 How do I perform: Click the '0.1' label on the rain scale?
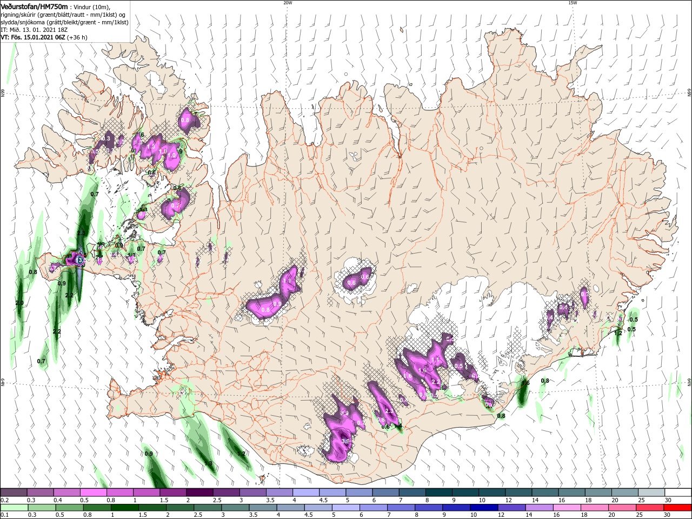coord(4,514)
